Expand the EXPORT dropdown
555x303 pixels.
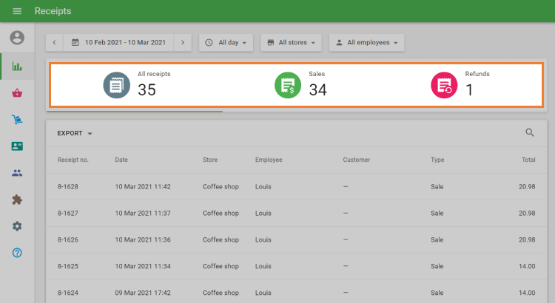click(75, 134)
